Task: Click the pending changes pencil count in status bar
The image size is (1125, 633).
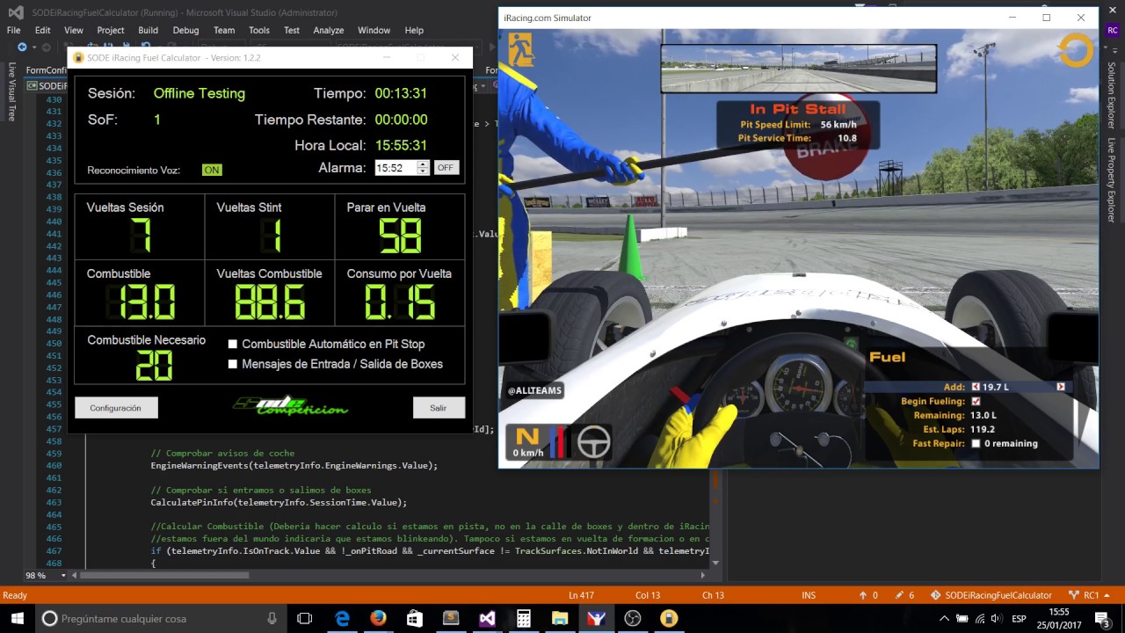Action: 904,595
